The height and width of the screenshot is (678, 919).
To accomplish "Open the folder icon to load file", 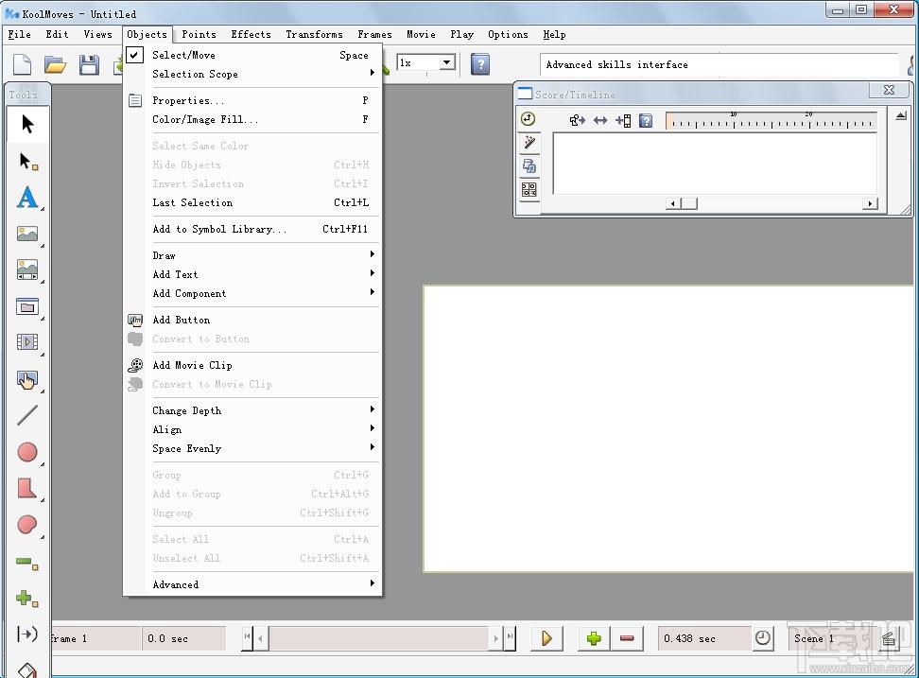I will [55, 64].
